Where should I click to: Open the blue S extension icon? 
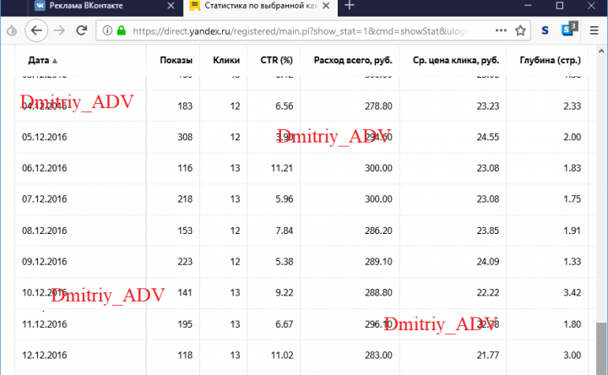(x=545, y=30)
